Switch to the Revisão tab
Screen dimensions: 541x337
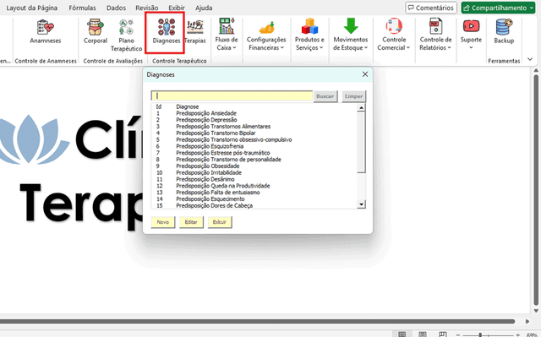(x=146, y=8)
